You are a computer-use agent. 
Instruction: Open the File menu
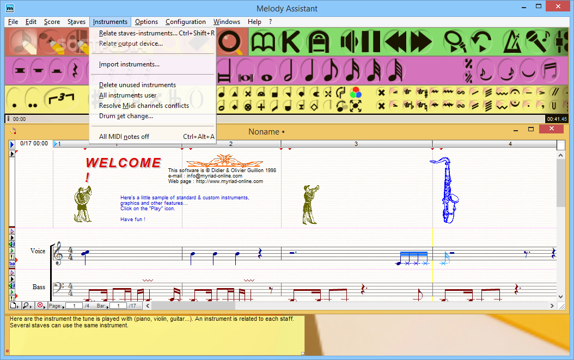pos(13,22)
